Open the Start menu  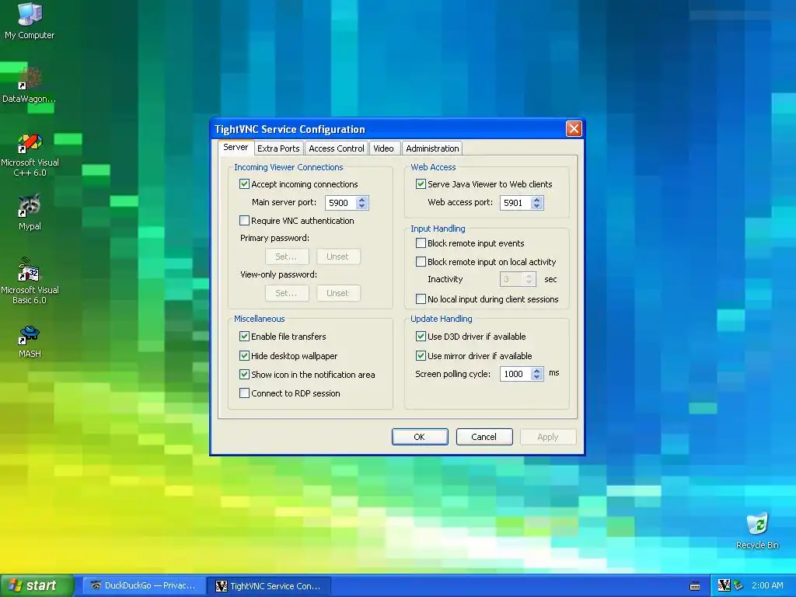pyautogui.click(x=37, y=585)
